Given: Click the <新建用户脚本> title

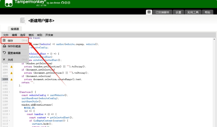Looking at the screenshot, I should (41, 21).
